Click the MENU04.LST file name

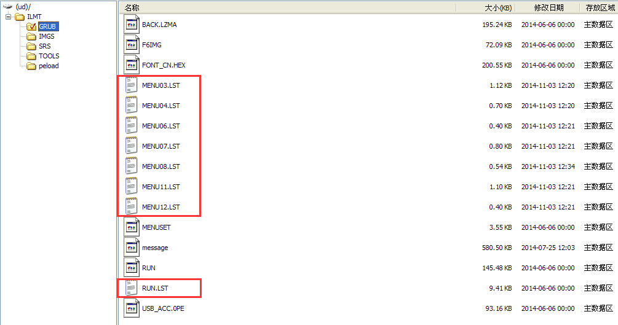161,106
